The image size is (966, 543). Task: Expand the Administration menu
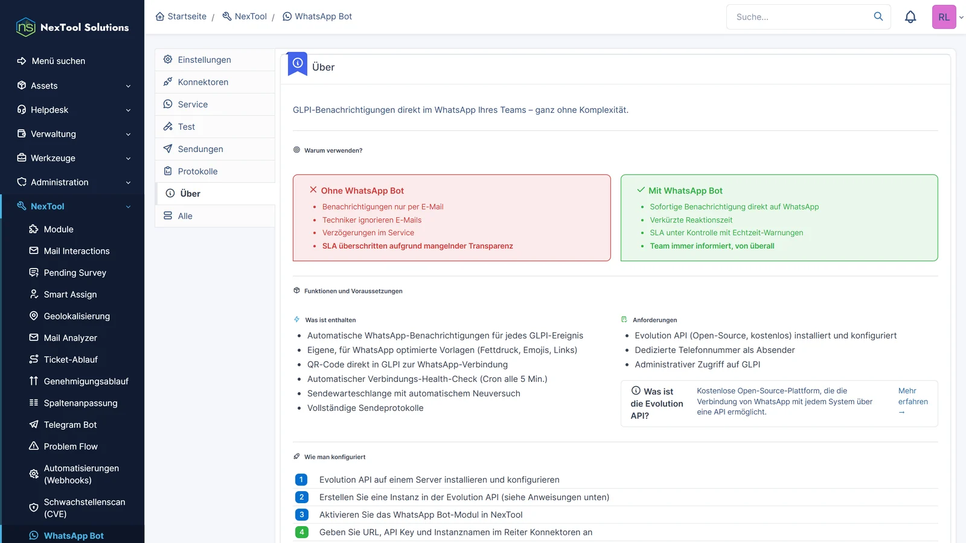click(x=72, y=182)
